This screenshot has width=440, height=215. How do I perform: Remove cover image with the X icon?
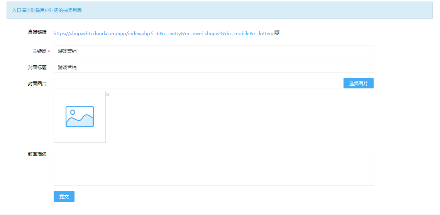coord(108,95)
